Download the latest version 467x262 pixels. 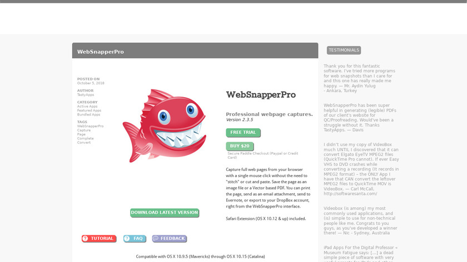pos(165,213)
